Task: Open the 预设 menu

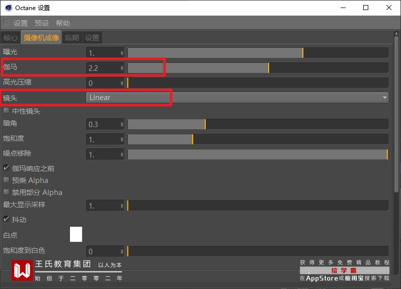Action: pos(42,23)
